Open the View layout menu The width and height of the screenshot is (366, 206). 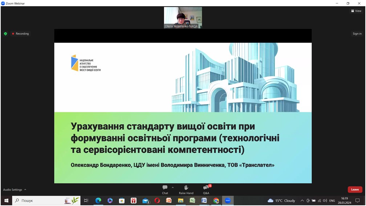coord(356,11)
